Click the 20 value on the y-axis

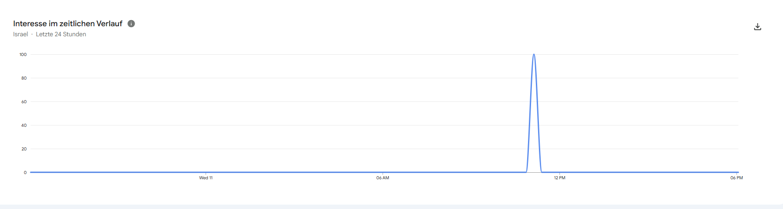coord(24,149)
